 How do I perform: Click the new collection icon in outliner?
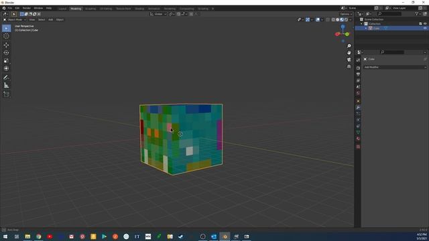pyautogui.click(x=425, y=13)
